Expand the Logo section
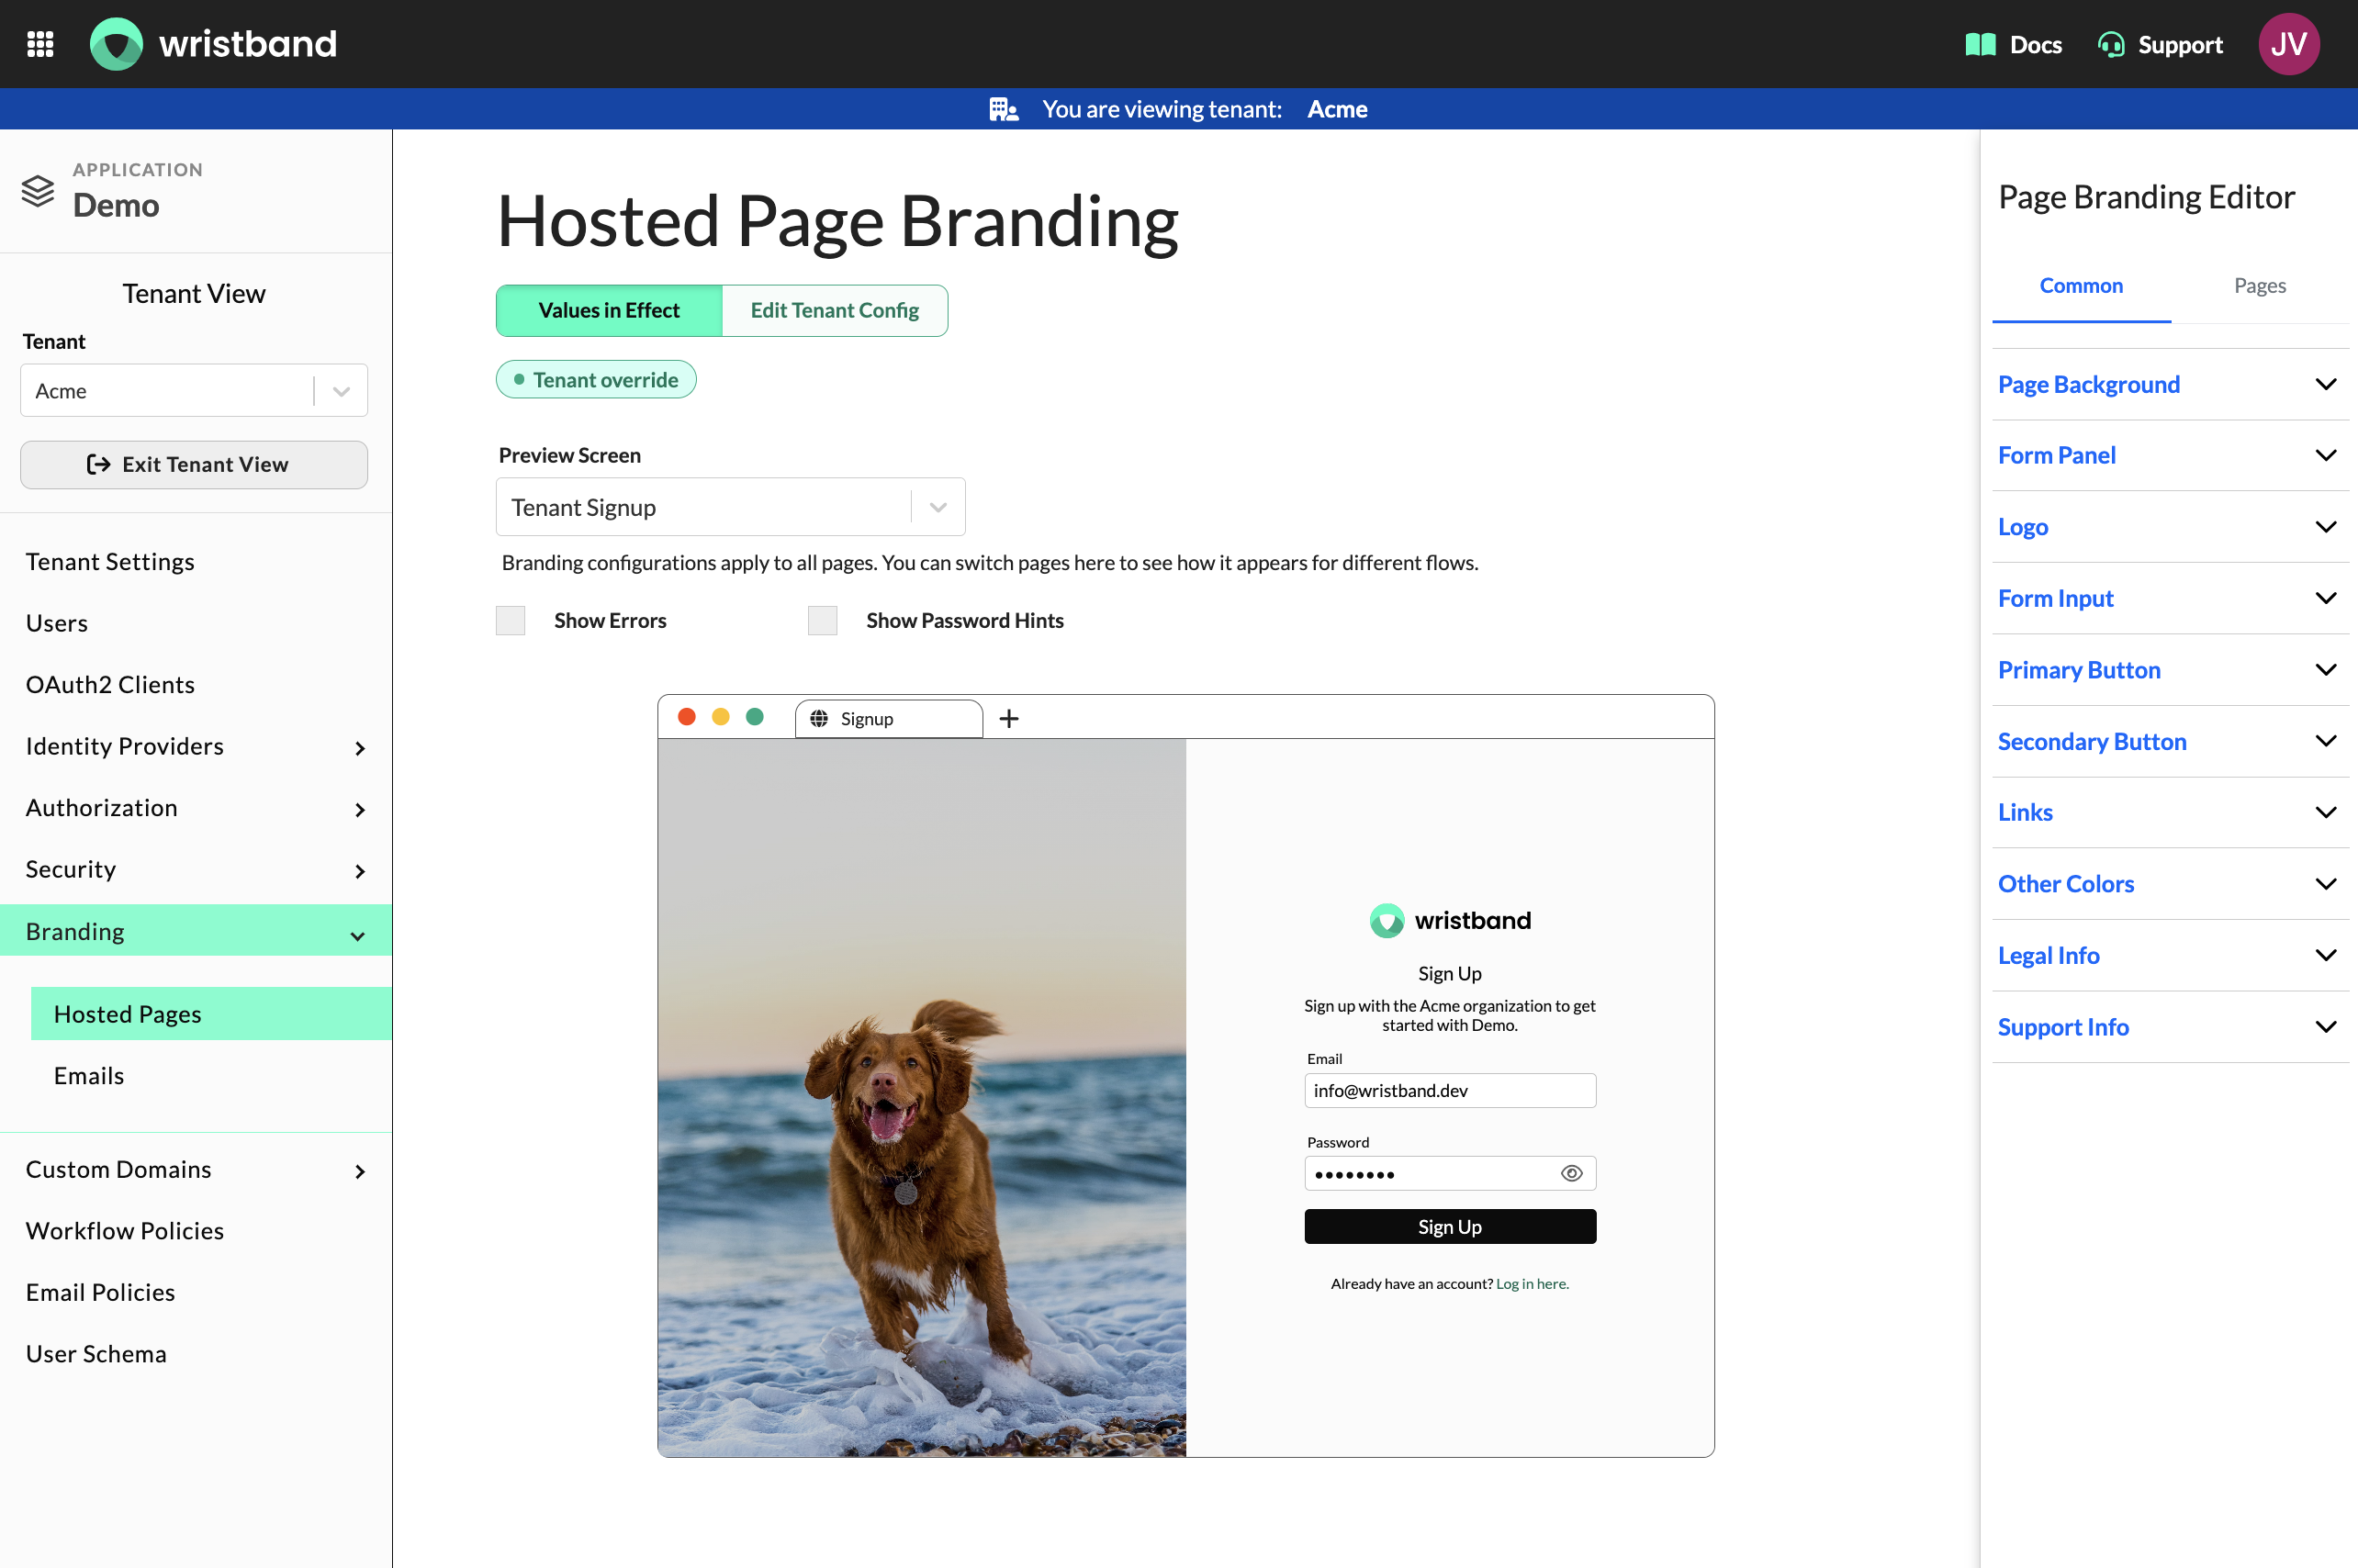Screen dimensions: 2358x1568 (2170, 527)
